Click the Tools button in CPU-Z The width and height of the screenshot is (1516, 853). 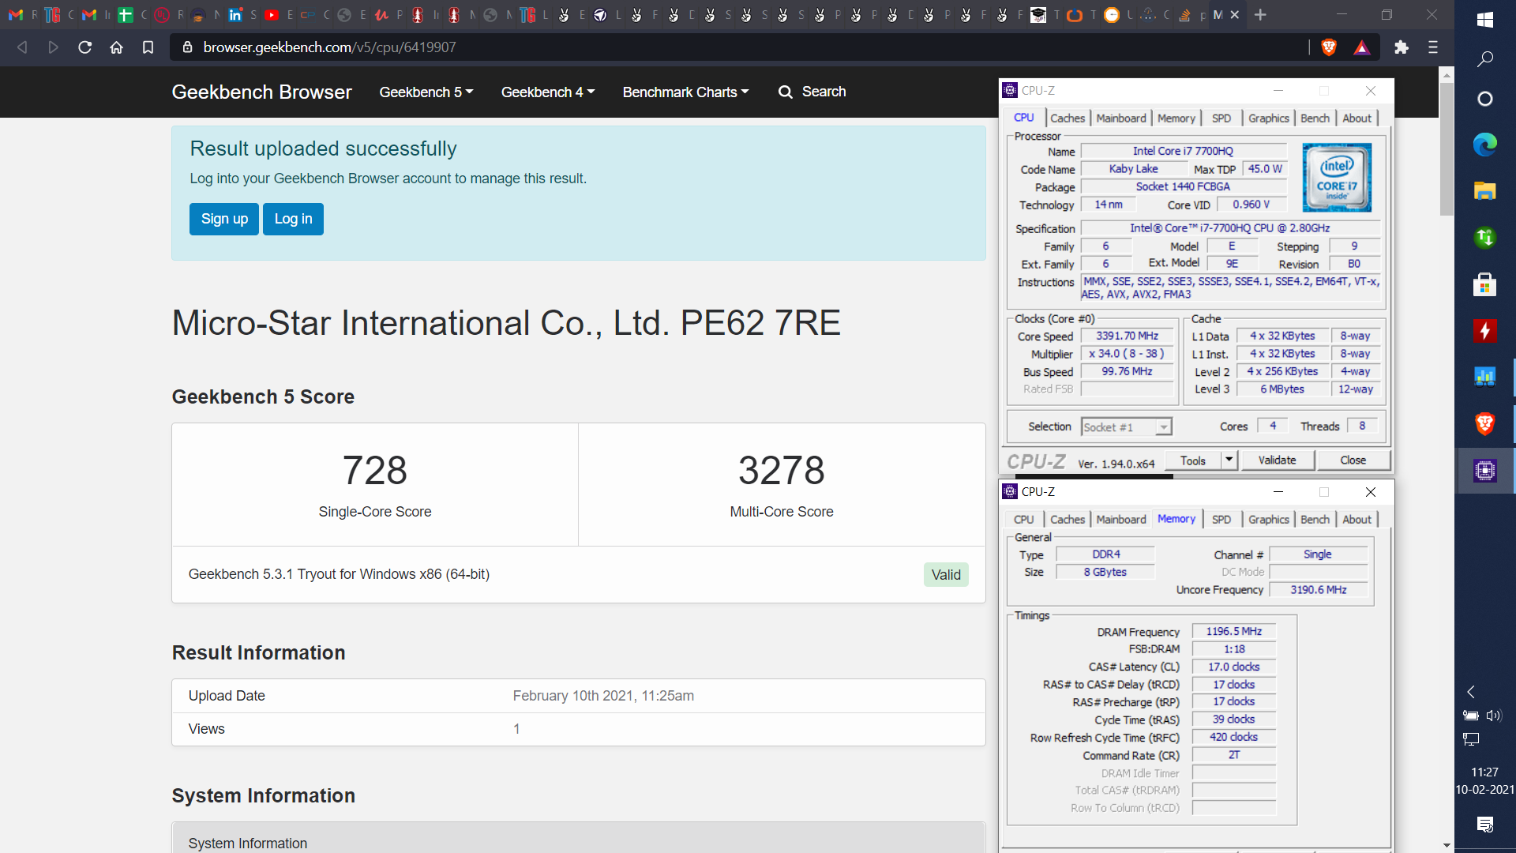coord(1193,460)
